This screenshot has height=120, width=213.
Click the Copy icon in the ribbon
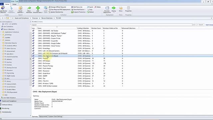pyautogui.click(x=88, y=10)
